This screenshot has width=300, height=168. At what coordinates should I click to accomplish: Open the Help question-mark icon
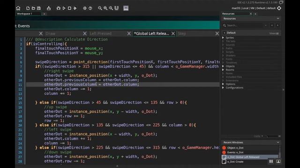coord(90,8)
